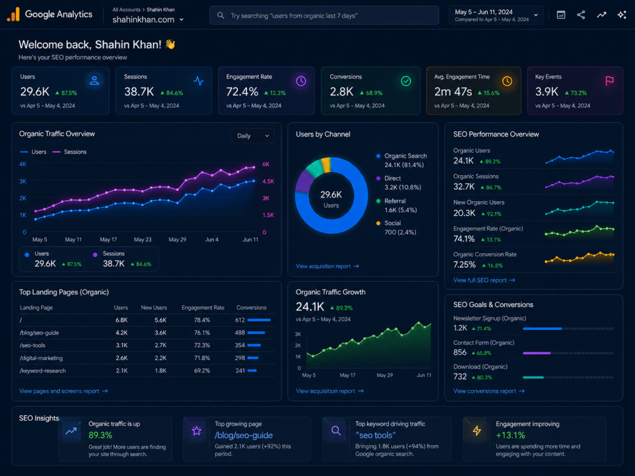Click the Organic Users sparkline chart
635x476 pixels.
580,157
